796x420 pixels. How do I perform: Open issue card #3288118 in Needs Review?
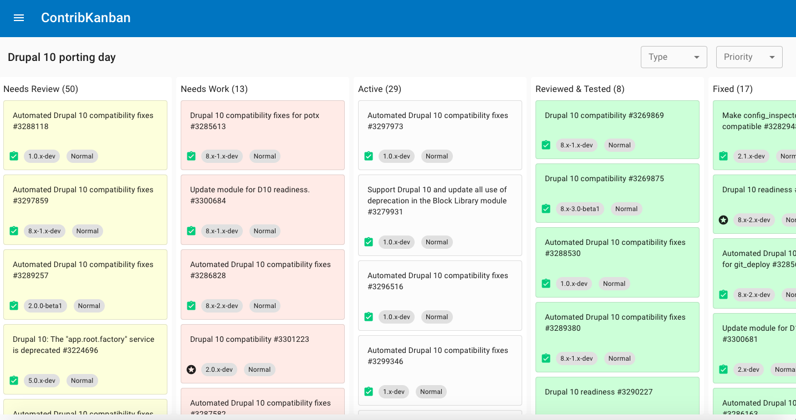coord(85,135)
